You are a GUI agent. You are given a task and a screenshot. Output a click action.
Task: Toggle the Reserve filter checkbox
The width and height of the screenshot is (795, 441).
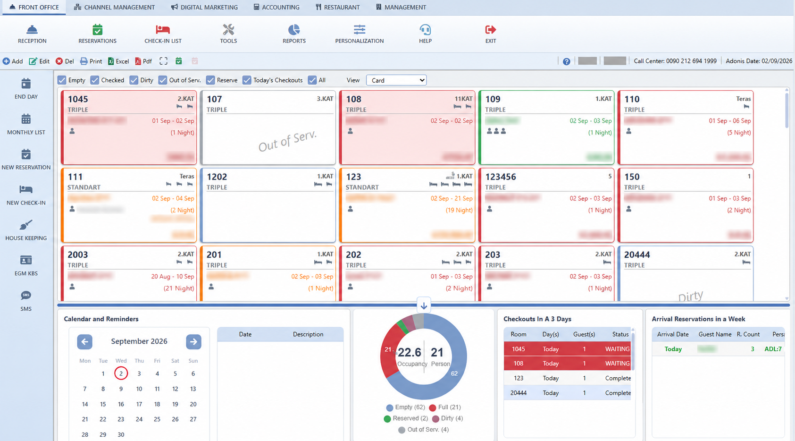210,80
